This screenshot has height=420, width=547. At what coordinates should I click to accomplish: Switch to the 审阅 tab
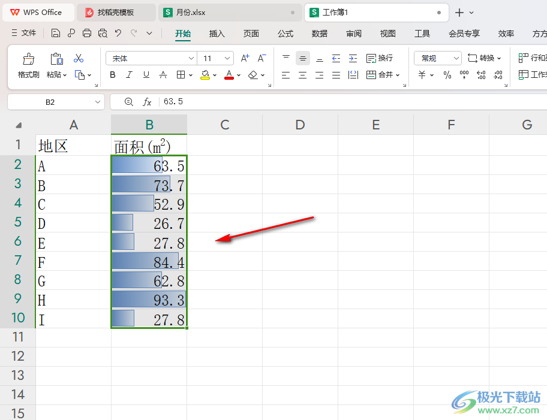point(353,34)
